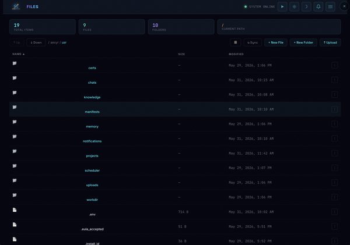The image size is (350, 245).
Task: Click the folder icon on the manifests row
Action: click(x=15, y=107)
